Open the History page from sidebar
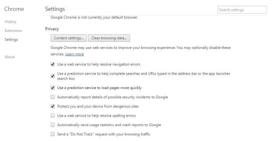This screenshot has width=272, height=141. coord(11,22)
